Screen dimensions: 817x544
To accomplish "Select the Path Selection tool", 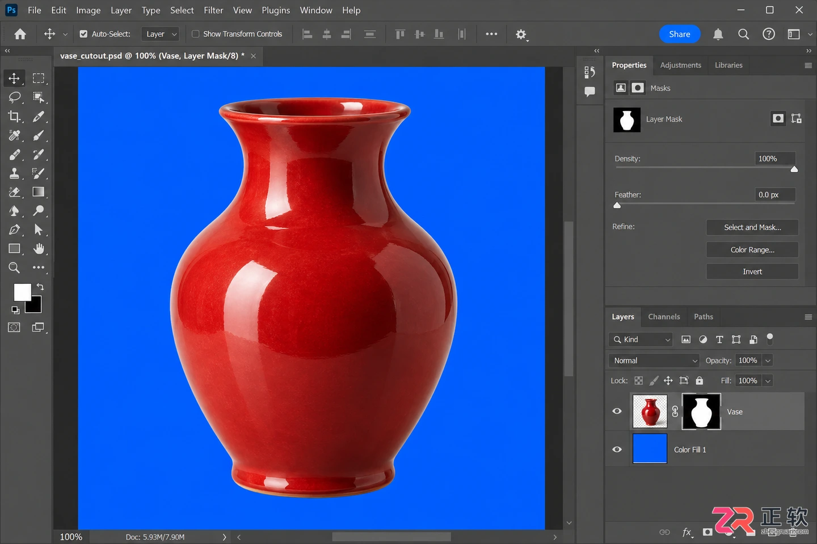I will click(38, 229).
